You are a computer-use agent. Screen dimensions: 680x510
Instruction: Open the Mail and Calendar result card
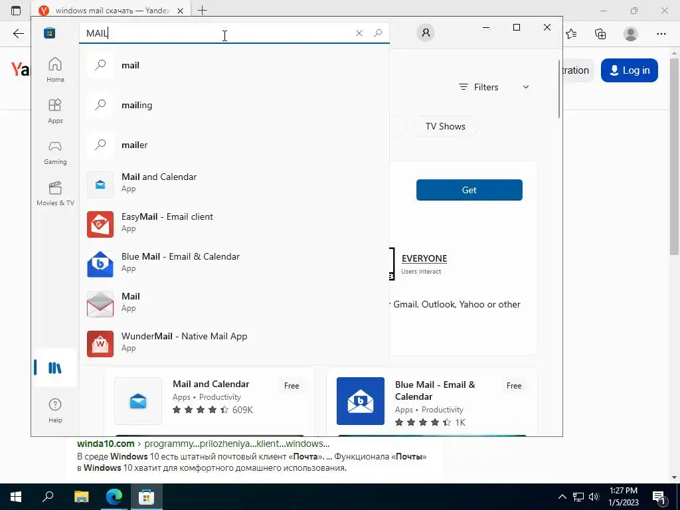pyautogui.click(x=209, y=402)
